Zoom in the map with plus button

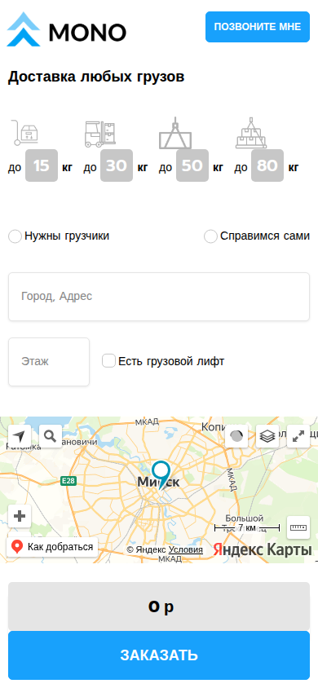click(20, 516)
